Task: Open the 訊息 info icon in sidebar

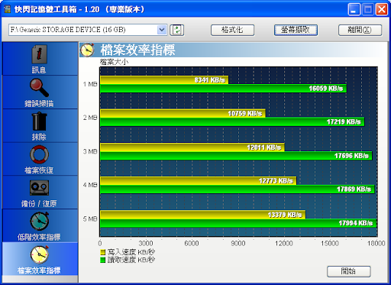Action: pyautogui.click(x=39, y=54)
